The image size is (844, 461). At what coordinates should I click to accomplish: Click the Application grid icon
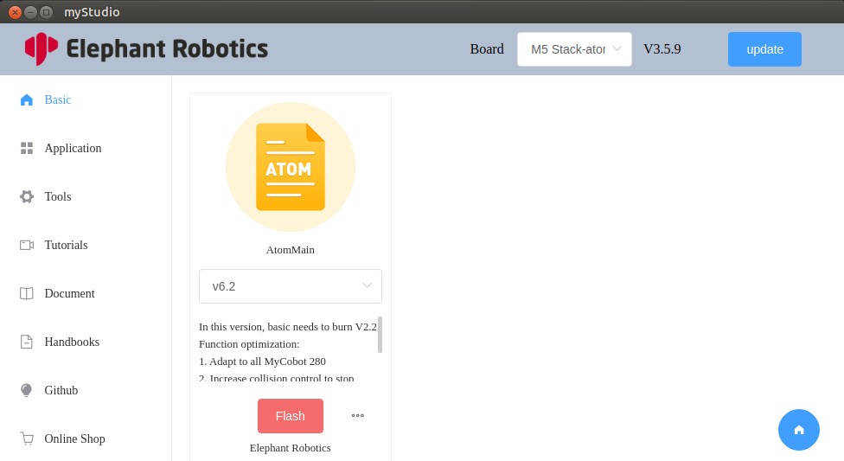27,148
